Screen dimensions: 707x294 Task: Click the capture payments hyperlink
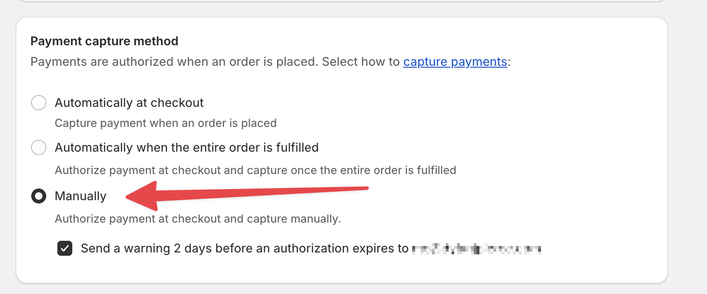tap(455, 62)
